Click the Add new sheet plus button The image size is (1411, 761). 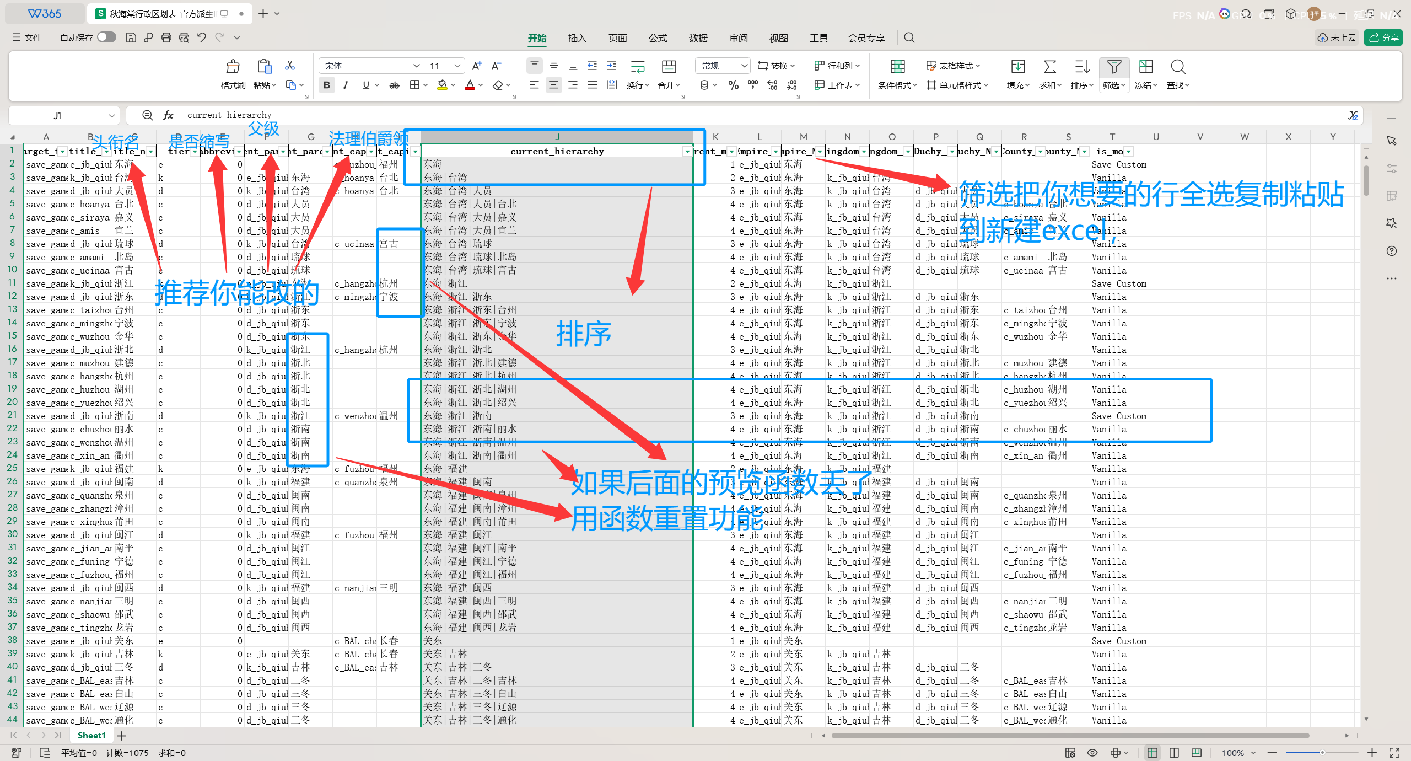pyautogui.click(x=122, y=735)
